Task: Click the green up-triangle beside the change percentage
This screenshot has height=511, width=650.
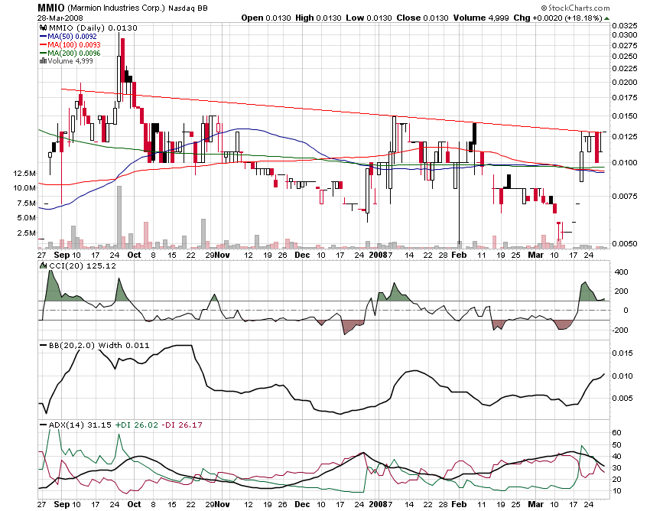Action: point(607,18)
